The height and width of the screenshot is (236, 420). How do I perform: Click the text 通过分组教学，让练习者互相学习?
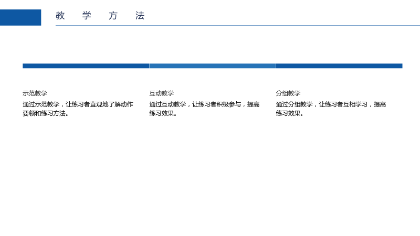[x=322, y=104]
